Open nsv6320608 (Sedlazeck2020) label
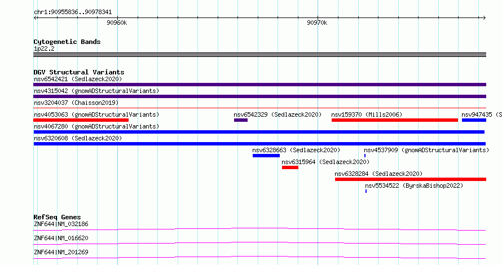 [x=78, y=138]
